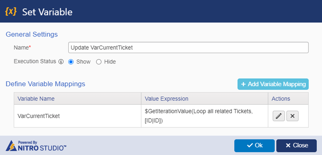This screenshot has width=322, height=155.
Task: Click the pencil edit icon for VarCurrentTicket
Action: coord(278,116)
